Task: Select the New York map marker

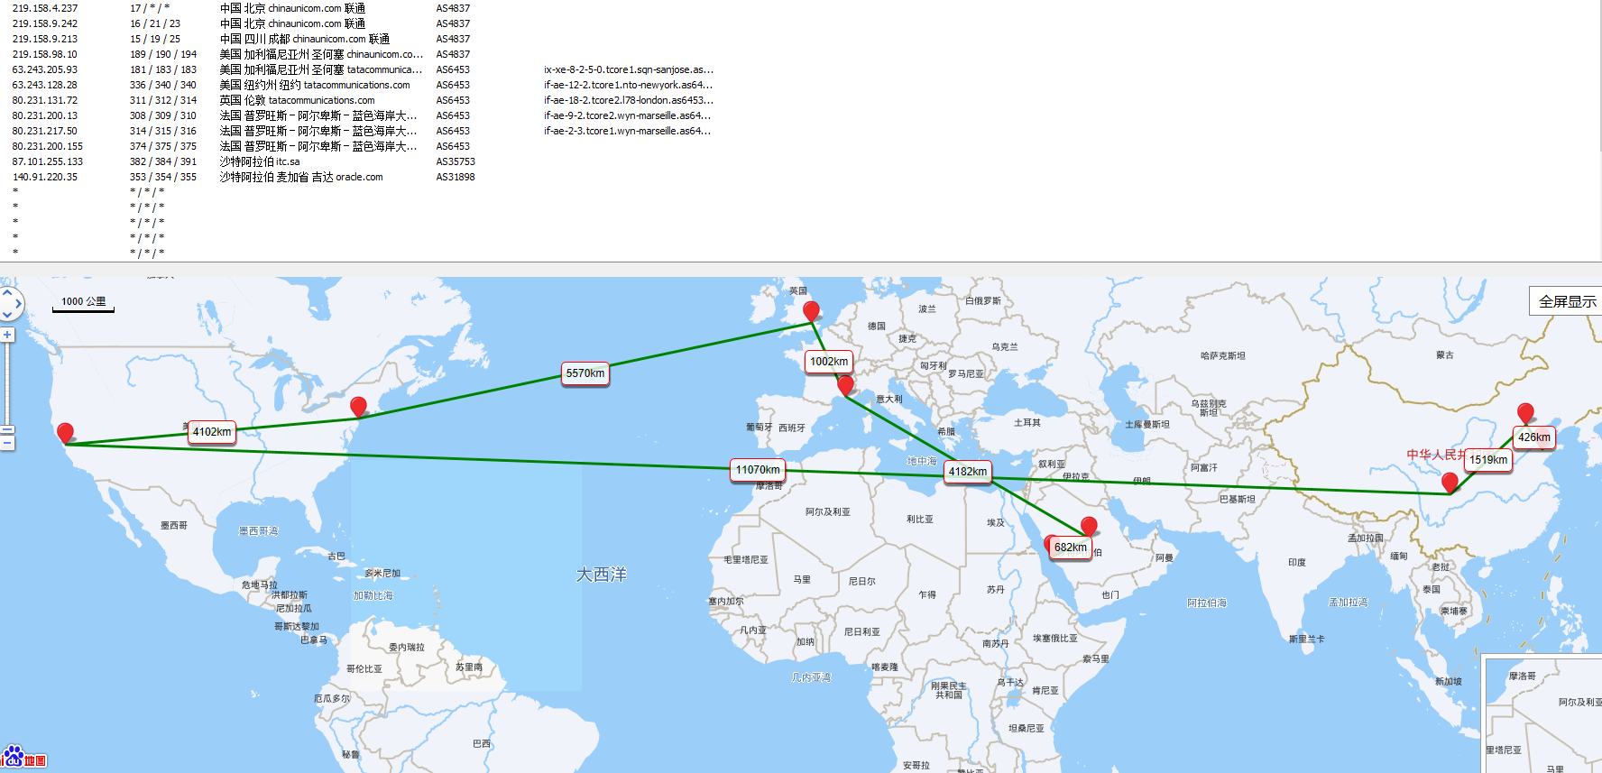Action: coord(358,407)
